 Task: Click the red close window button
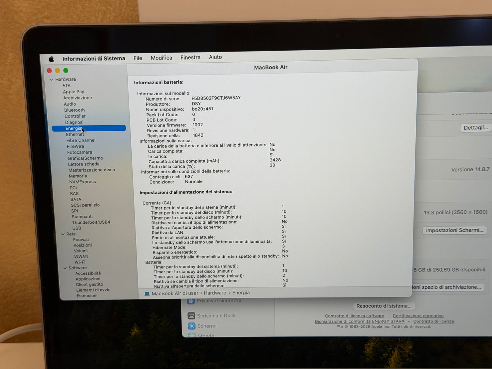click(x=49, y=71)
